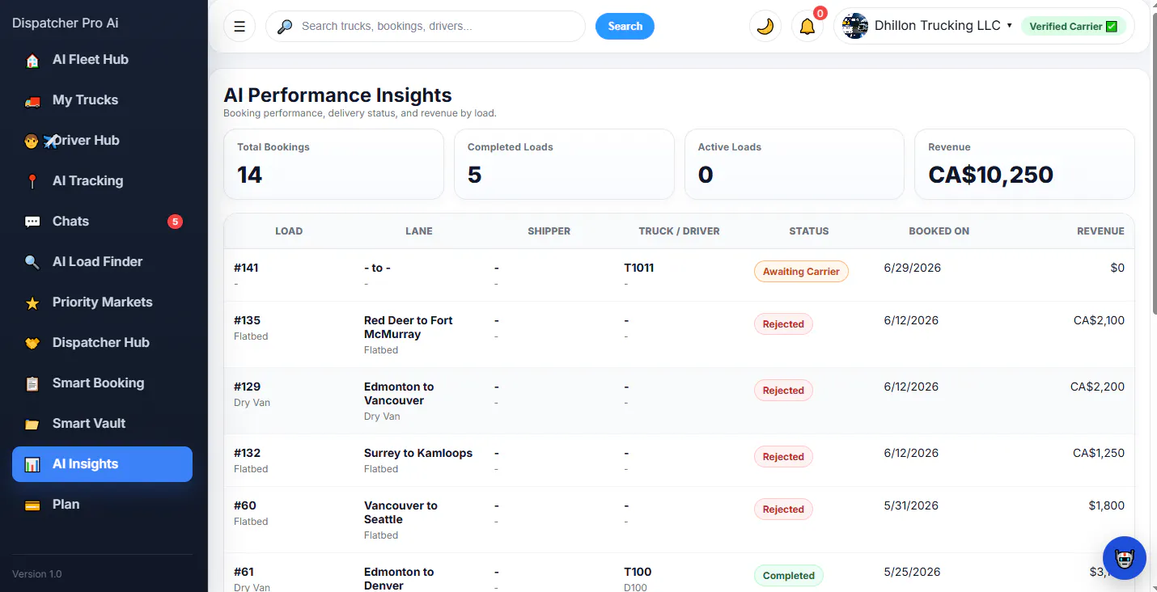
Task: Click the magnifier icon in search bar
Action: [x=285, y=27]
